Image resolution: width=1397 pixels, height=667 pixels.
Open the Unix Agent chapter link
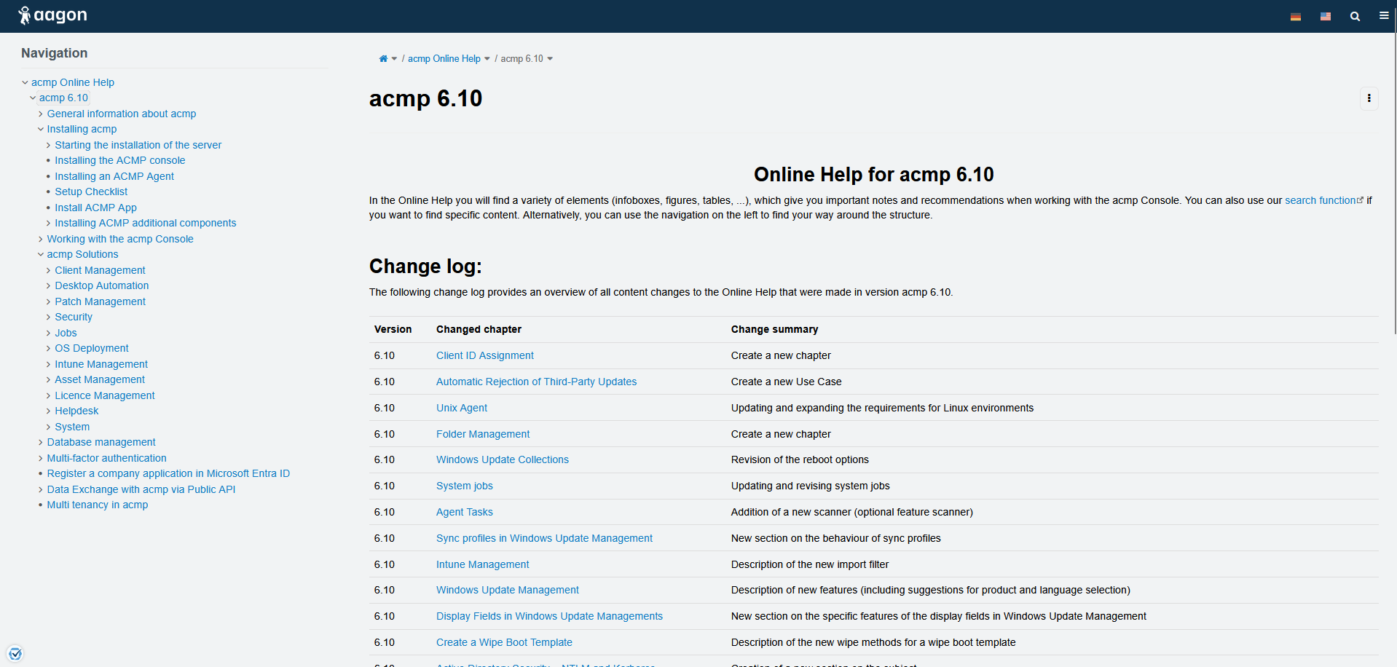coord(462,408)
